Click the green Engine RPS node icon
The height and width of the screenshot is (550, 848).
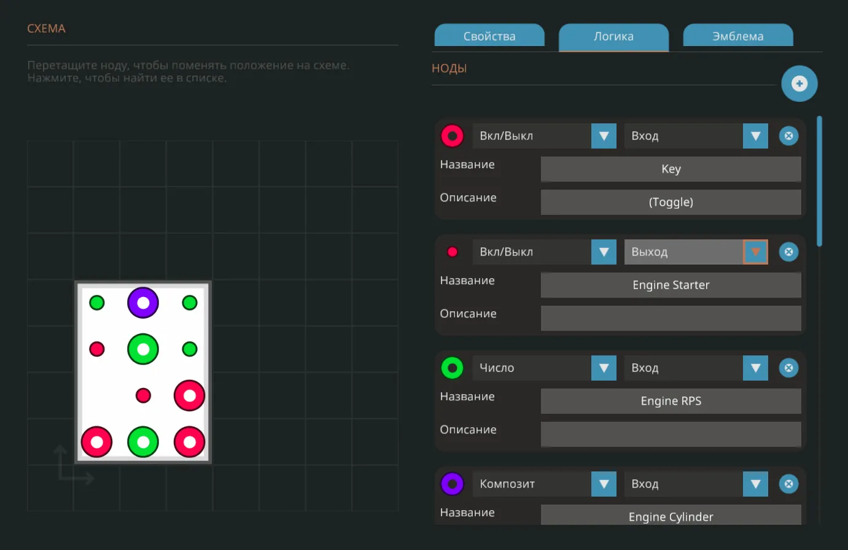tap(453, 368)
